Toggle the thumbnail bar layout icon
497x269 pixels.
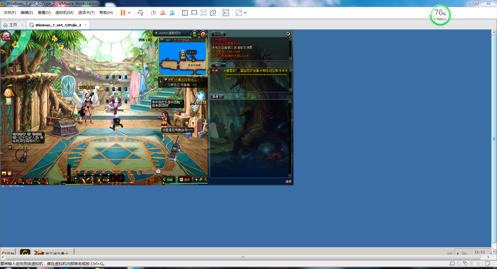point(194,13)
